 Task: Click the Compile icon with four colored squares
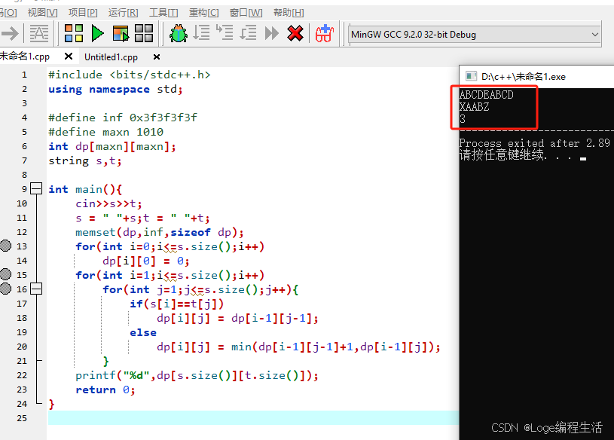coord(74,33)
